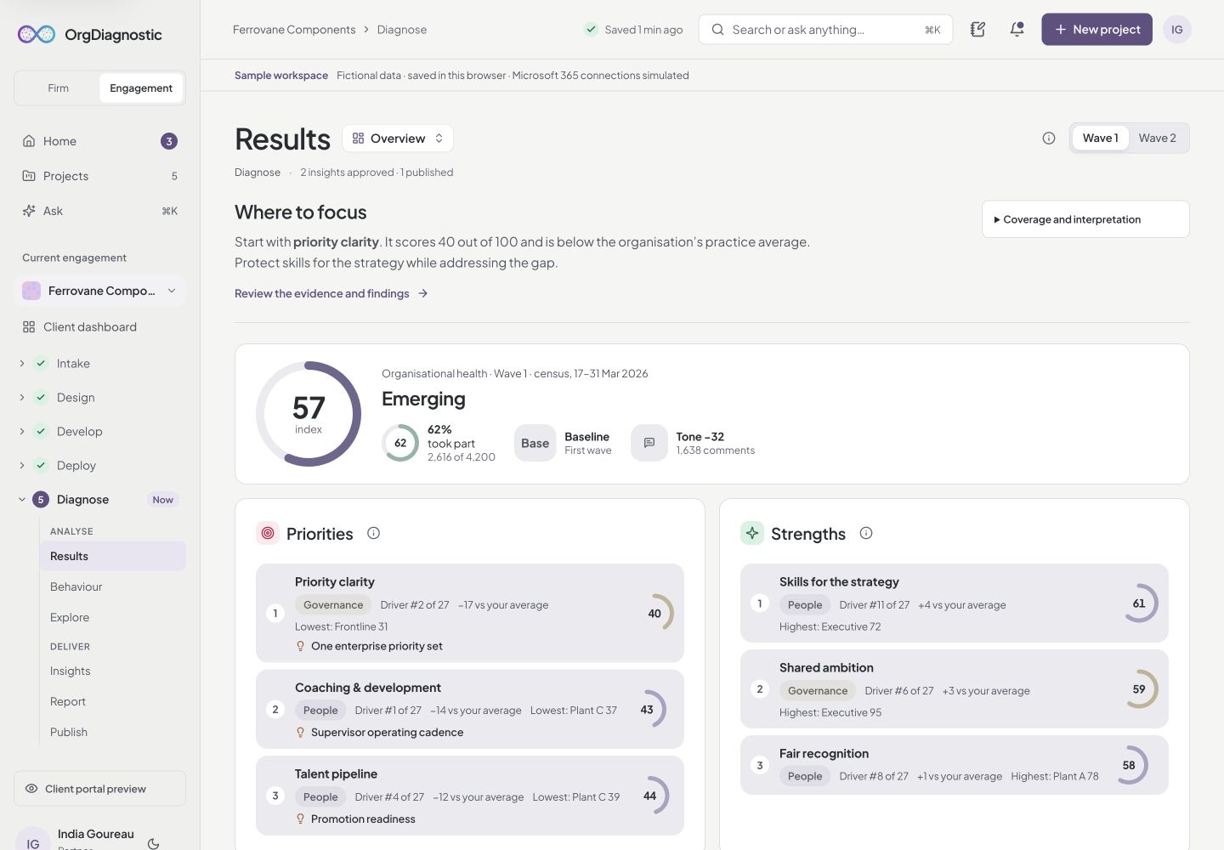1224x850 pixels.
Task: Select Wave 2
Action: (x=1158, y=139)
